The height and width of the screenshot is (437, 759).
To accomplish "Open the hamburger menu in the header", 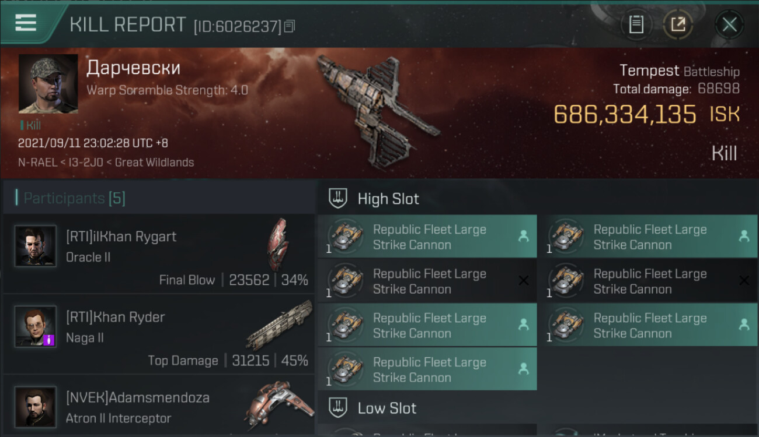I will click(26, 23).
